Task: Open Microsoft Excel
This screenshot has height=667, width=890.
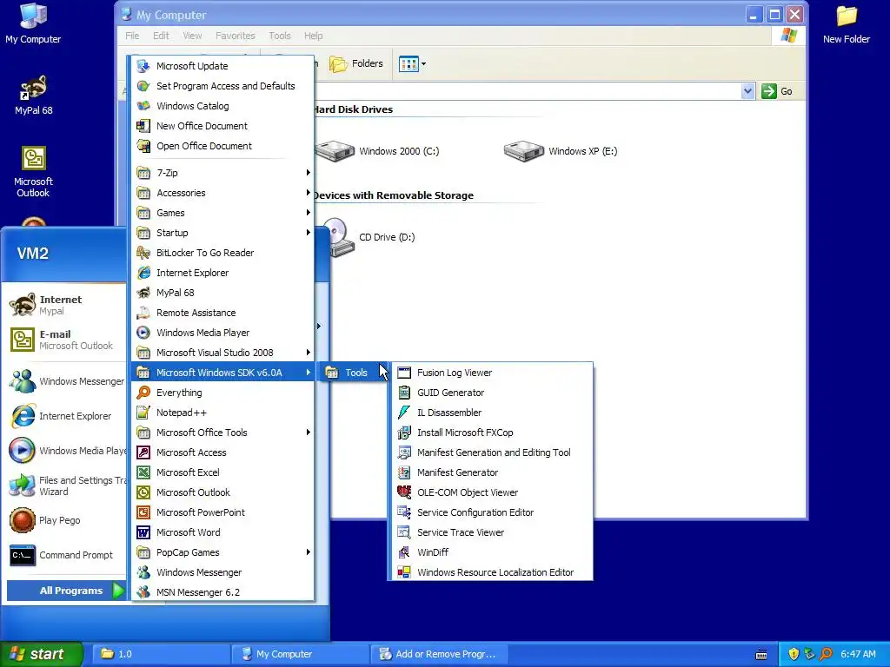Action: point(222,472)
